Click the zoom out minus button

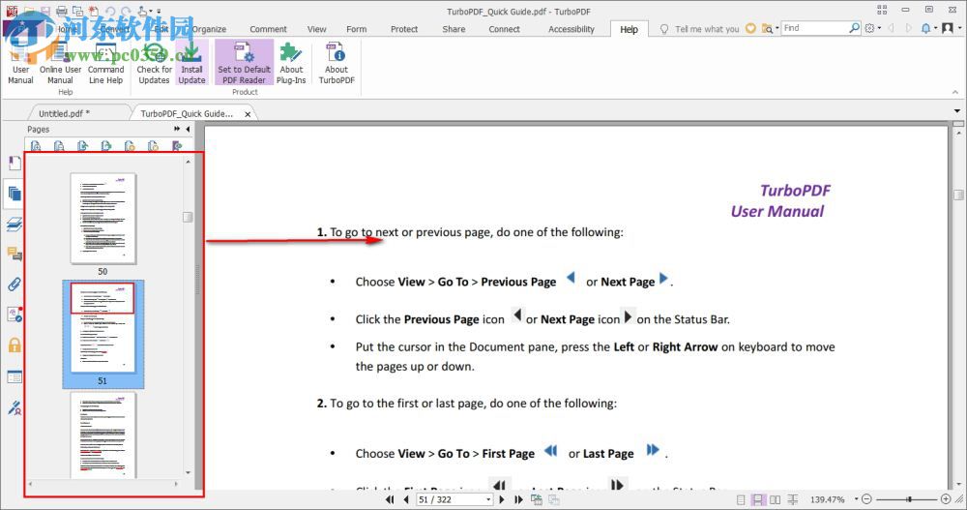click(866, 499)
